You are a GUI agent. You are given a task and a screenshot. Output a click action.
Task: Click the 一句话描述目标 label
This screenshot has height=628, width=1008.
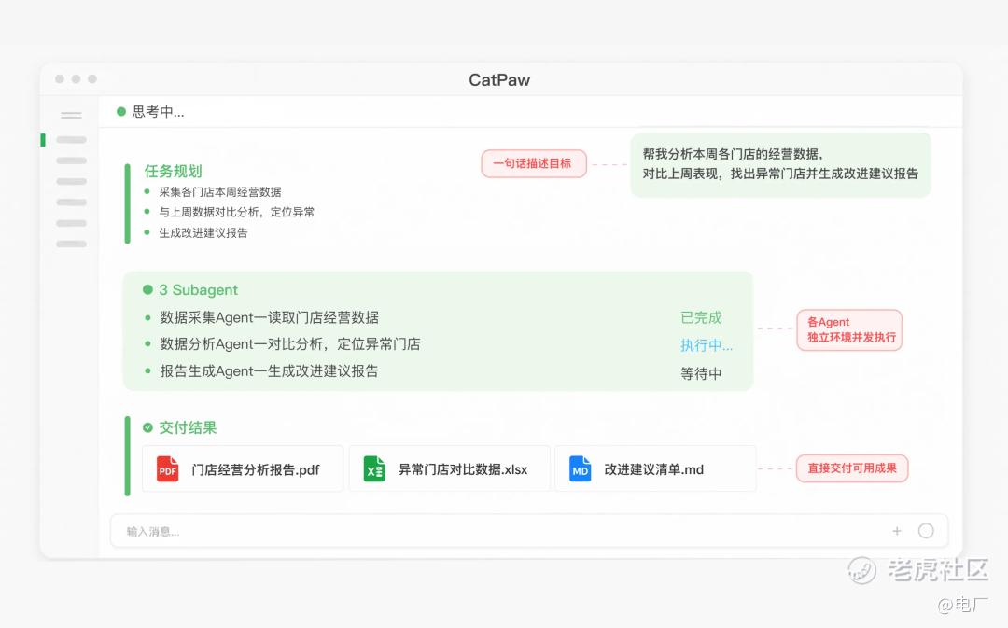click(x=534, y=164)
